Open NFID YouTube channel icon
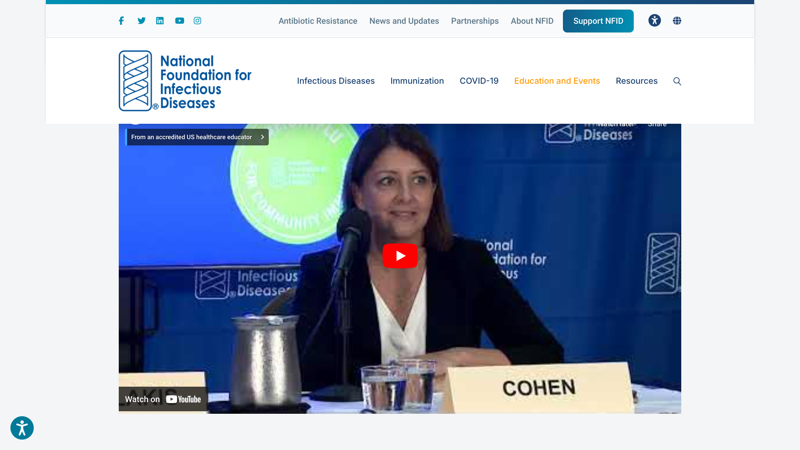Image resolution: width=800 pixels, height=450 pixels. coord(180,21)
